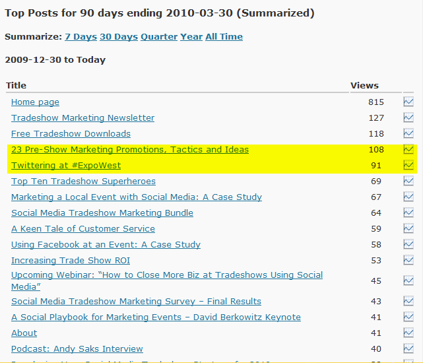Click chart icon for 23 Pre-Show Marketing Promotions
The height and width of the screenshot is (363, 423).
[408, 149]
